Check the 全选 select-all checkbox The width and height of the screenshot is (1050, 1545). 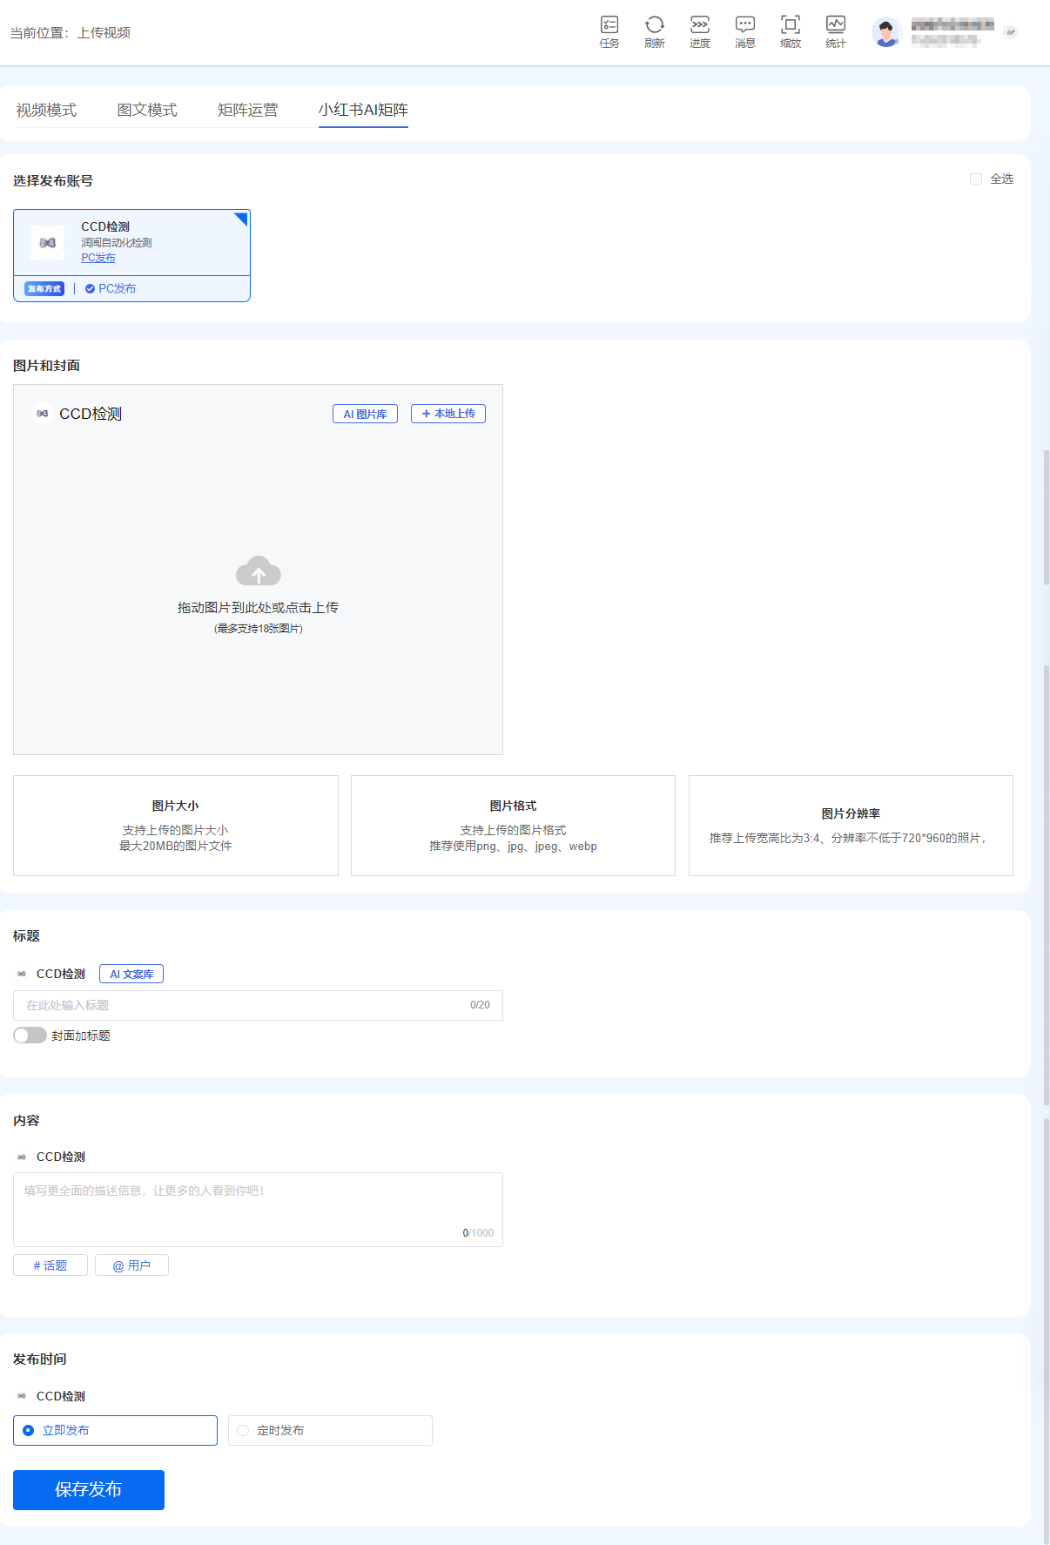pos(976,179)
